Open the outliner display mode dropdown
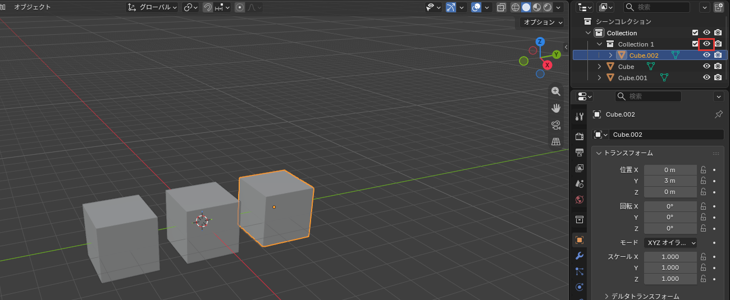The width and height of the screenshot is (730, 300). tap(606, 7)
